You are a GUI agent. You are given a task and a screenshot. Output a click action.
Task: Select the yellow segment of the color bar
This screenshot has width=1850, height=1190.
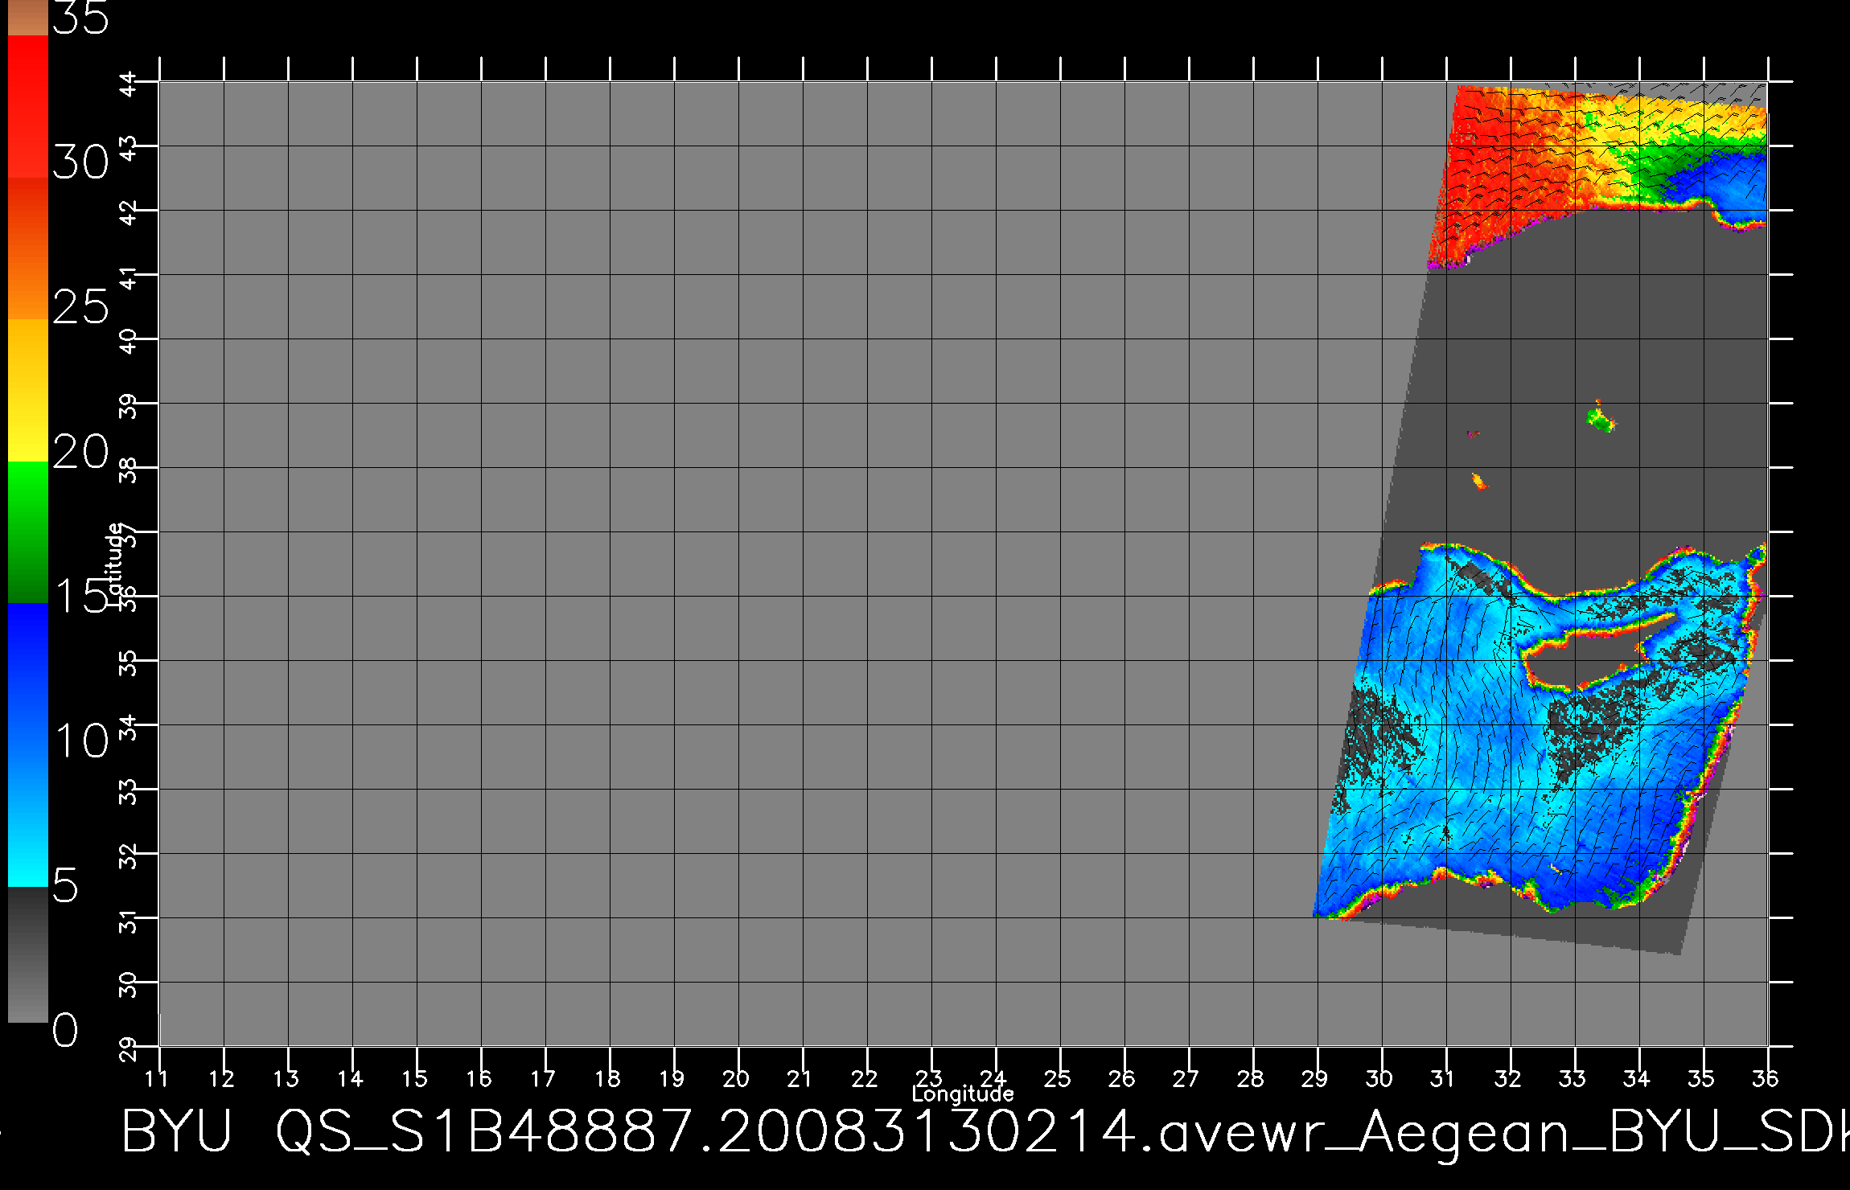pyautogui.click(x=28, y=390)
